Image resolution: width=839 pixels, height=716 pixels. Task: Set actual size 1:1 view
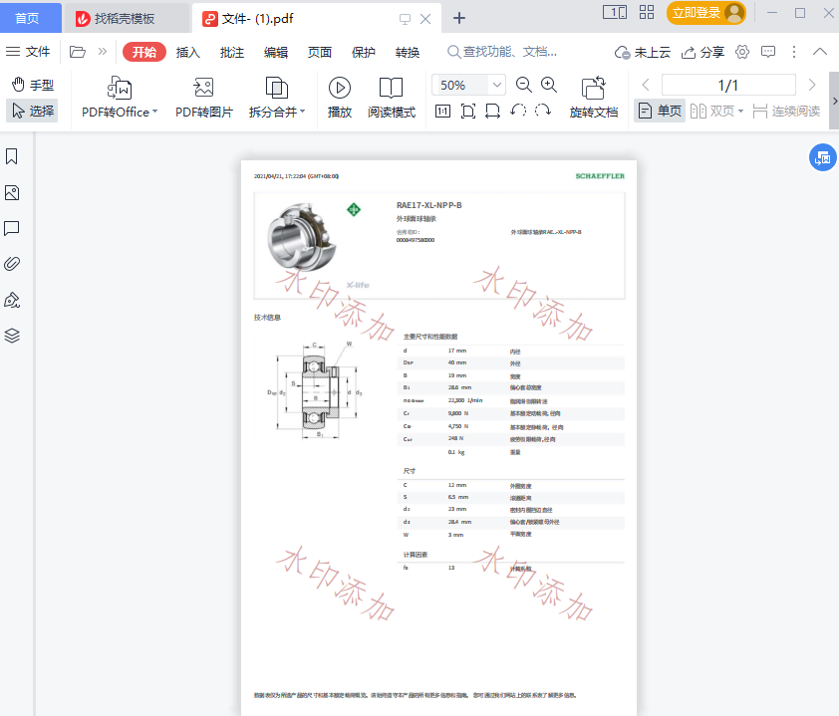click(442, 112)
